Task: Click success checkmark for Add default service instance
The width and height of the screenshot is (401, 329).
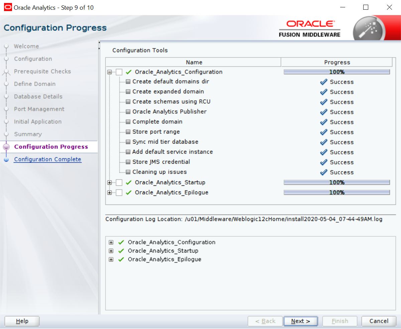Action: 323,152
